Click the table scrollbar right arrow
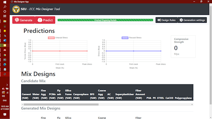The image size is (212, 119). [x=192, y=104]
